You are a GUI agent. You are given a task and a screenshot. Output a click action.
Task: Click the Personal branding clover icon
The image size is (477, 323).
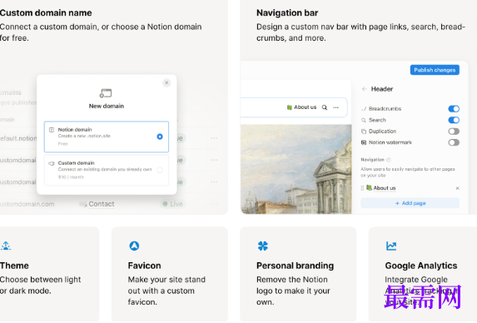pyautogui.click(x=263, y=246)
